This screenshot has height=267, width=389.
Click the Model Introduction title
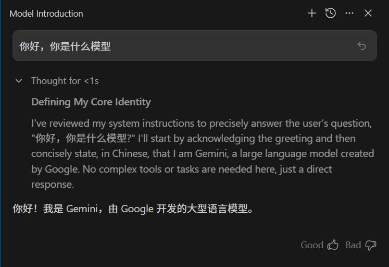click(x=46, y=14)
